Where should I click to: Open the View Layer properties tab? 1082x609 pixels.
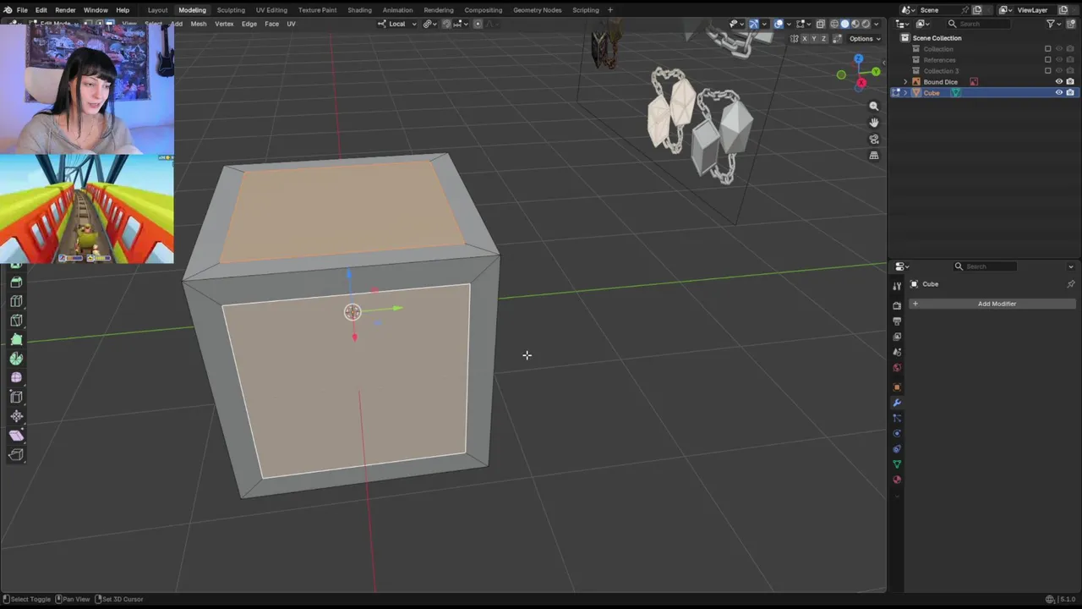point(897,337)
